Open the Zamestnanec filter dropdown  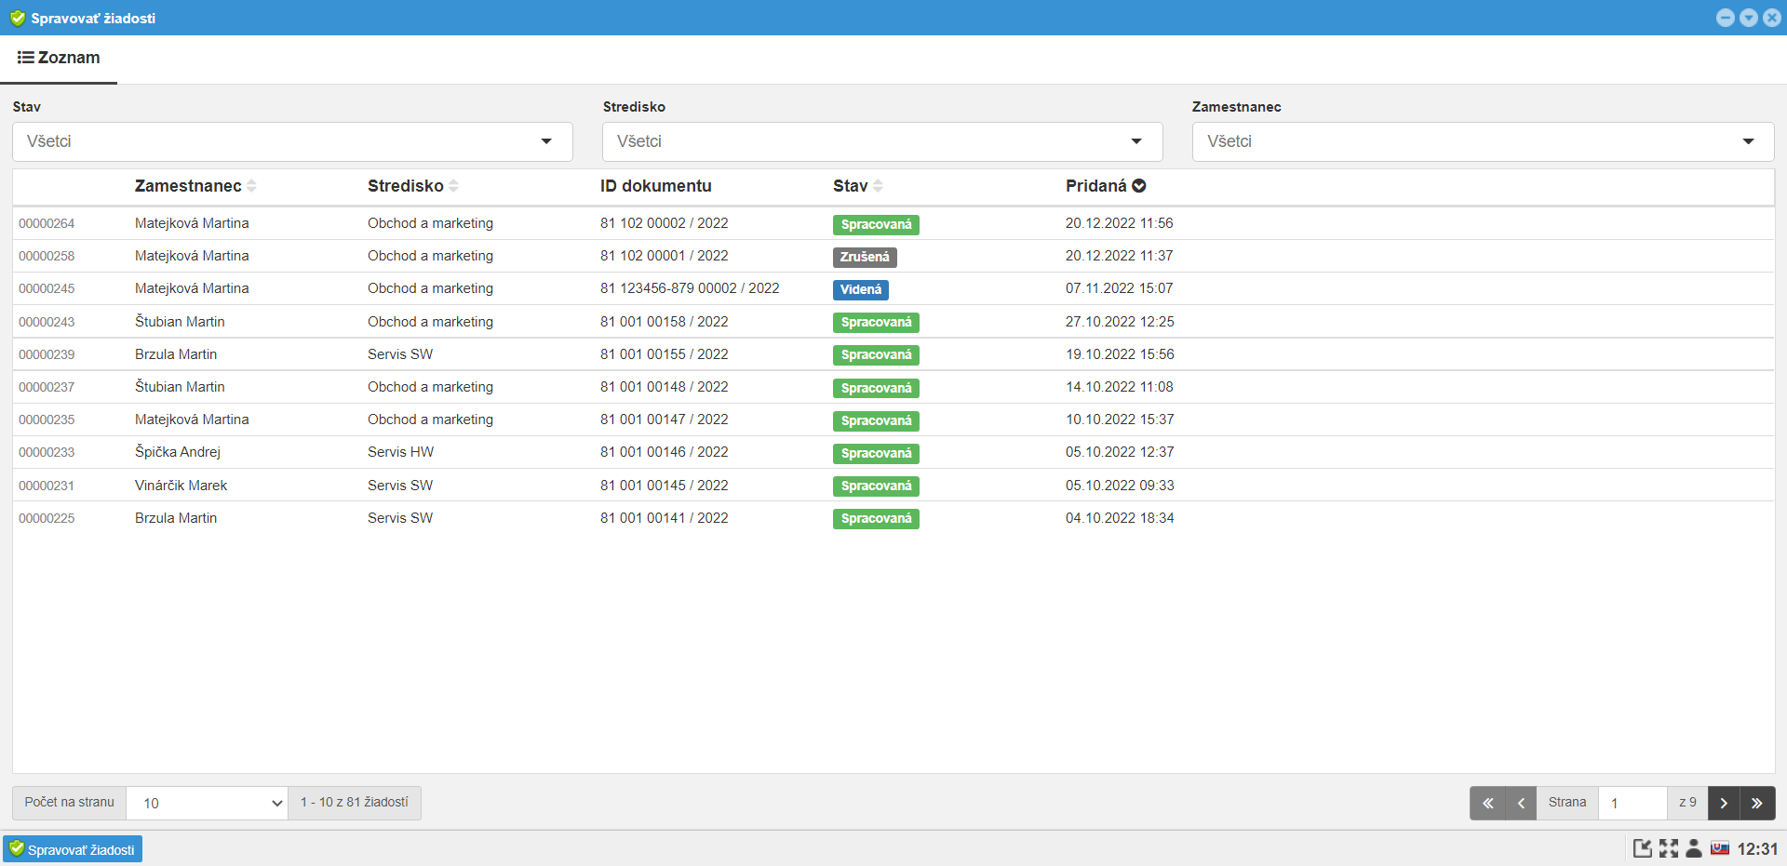tap(1483, 141)
